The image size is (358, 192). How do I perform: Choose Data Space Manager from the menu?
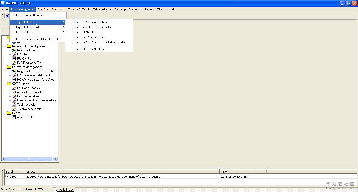[x=37, y=15]
